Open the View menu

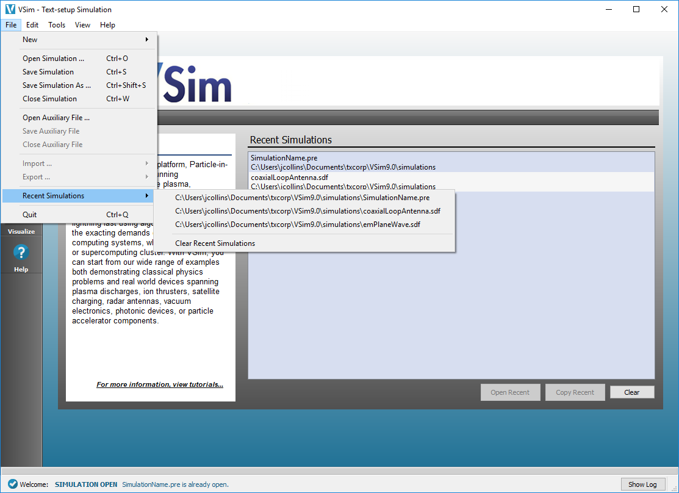pos(82,25)
